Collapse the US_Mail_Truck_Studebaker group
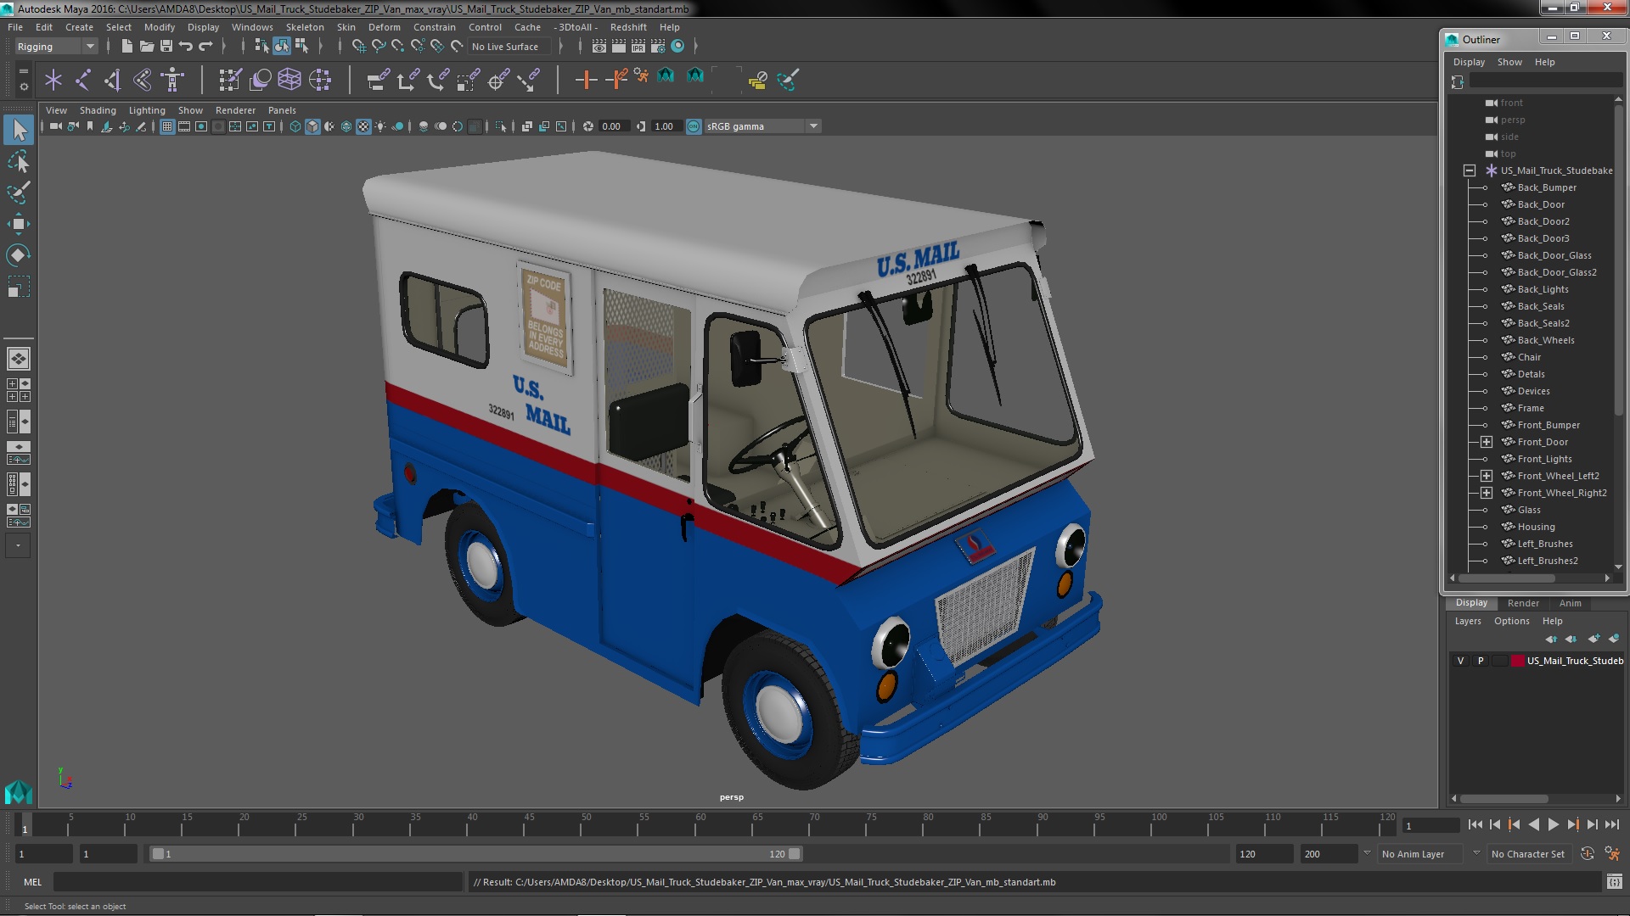The height and width of the screenshot is (916, 1630). [x=1470, y=170]
